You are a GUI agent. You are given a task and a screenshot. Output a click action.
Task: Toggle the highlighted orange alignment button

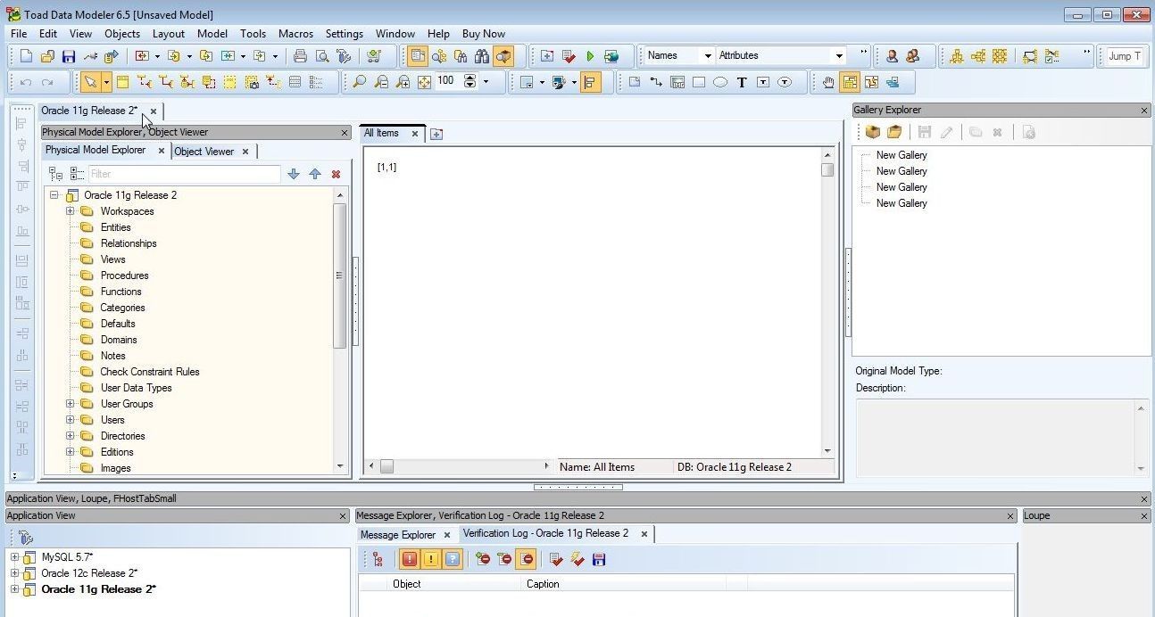click(590, 82)
